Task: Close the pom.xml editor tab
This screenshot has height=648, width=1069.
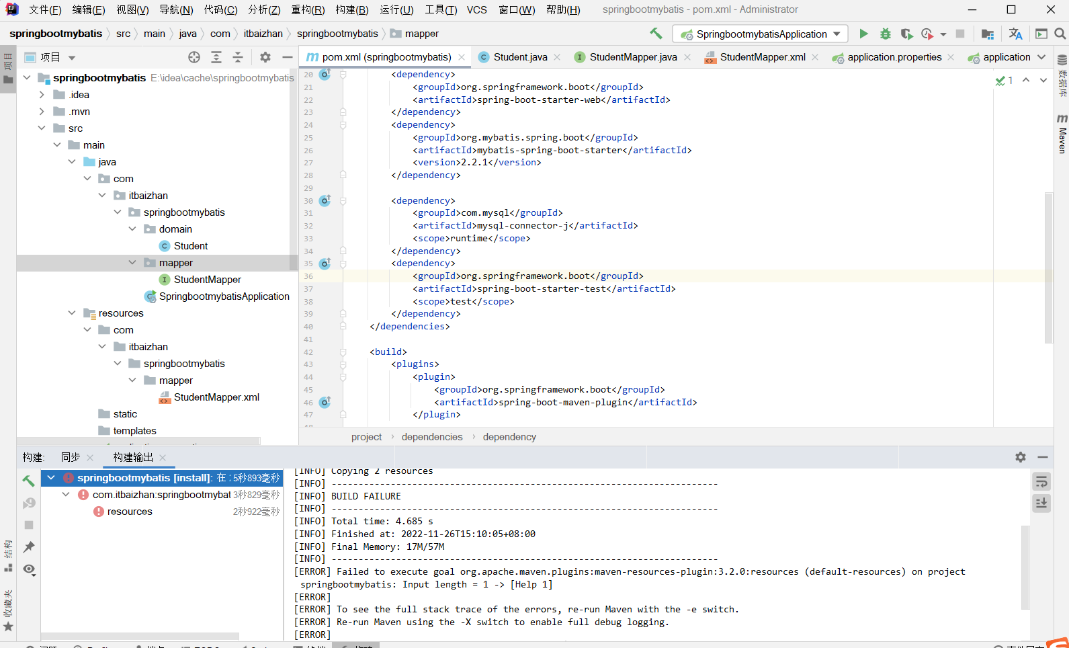Action: 462,57
